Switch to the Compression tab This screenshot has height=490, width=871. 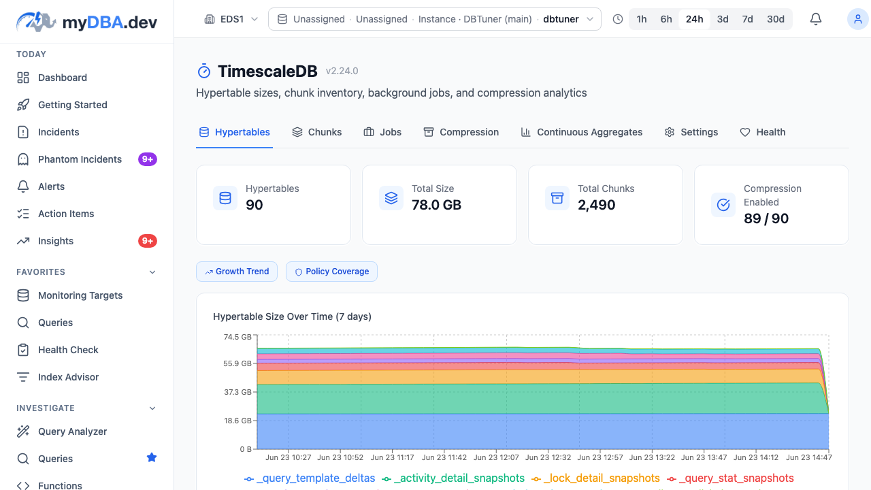coord(461,132)
